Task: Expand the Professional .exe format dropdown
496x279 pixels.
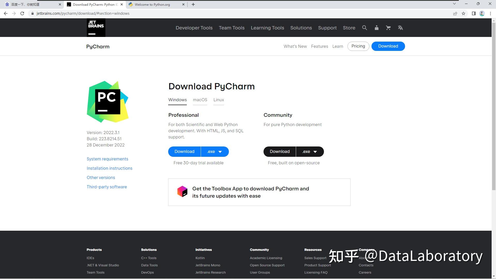Action: coord(215,151)
